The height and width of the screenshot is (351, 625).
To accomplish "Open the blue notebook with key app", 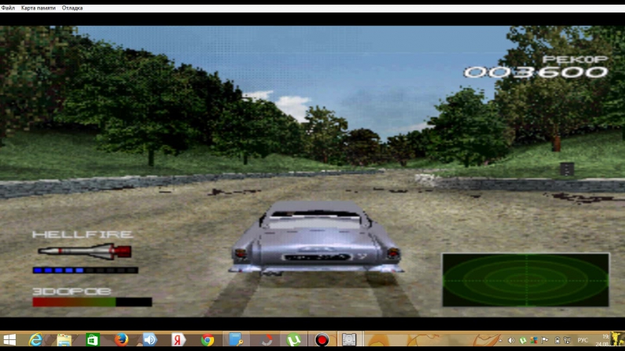I will tap(236, 340).
